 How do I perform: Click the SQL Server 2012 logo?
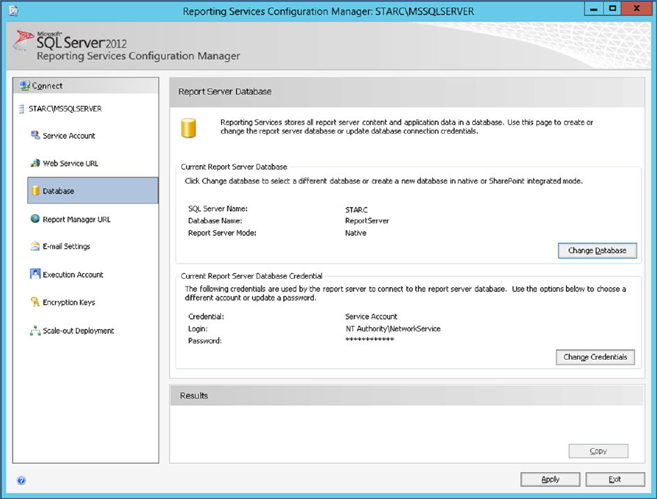tap(70, 40)
